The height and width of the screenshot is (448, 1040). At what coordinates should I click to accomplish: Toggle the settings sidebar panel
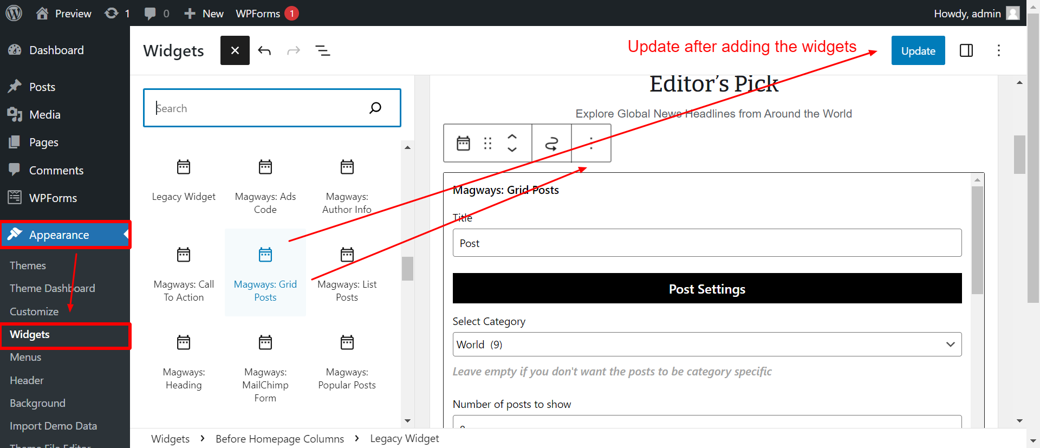[x=966, y=50]
